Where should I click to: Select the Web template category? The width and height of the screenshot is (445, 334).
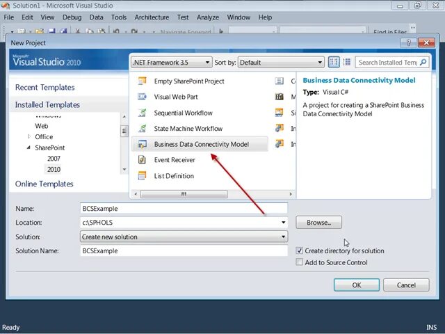click(x=42, y=126)
